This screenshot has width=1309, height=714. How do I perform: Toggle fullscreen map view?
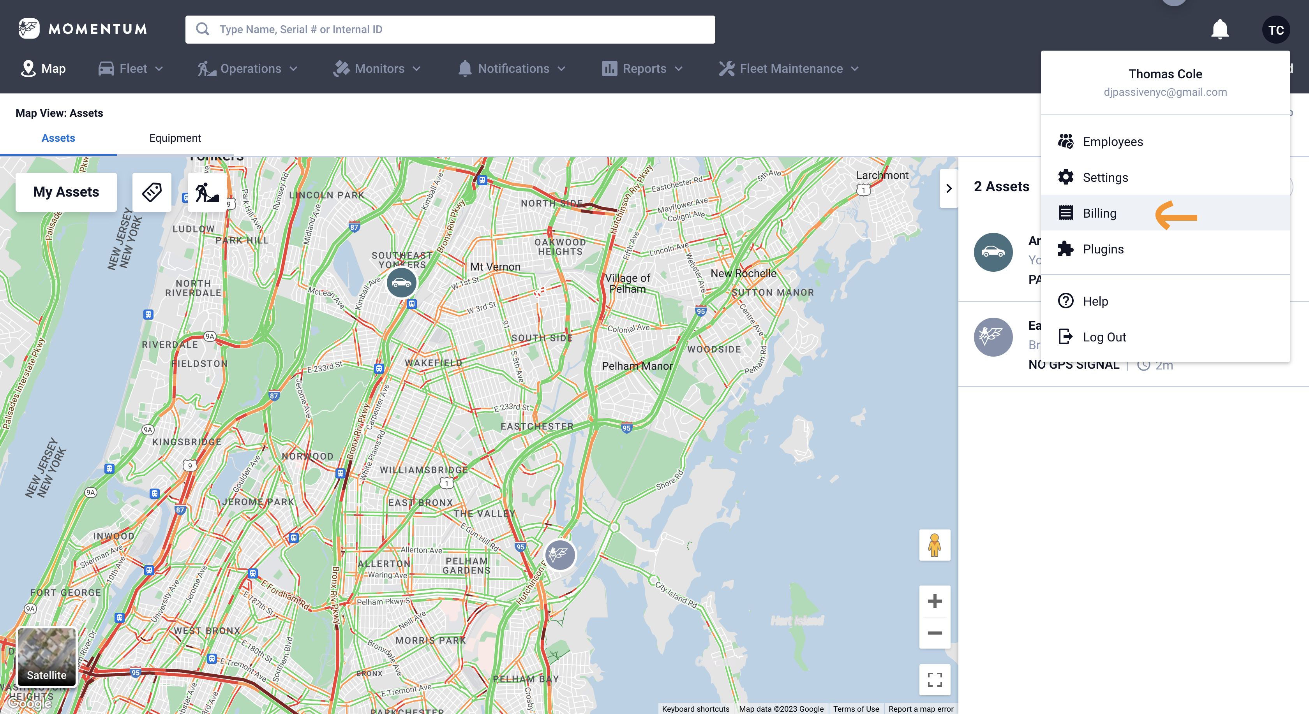[935, 679]
